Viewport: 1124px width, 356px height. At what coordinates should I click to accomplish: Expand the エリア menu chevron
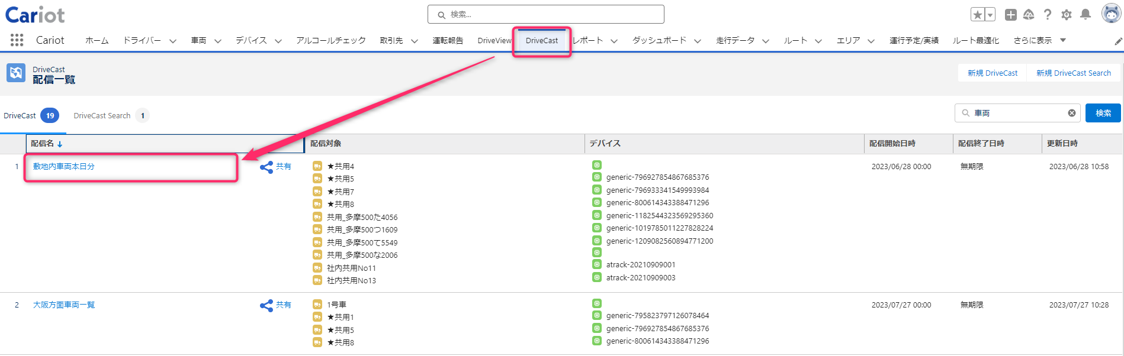click(x=871, y=41)
